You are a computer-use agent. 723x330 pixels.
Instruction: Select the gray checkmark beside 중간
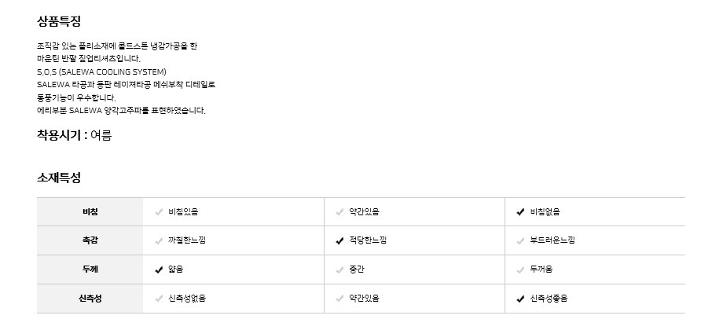[339, 269]
